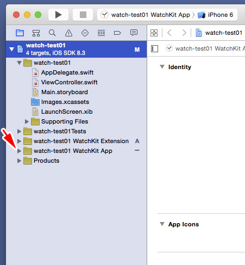
Task: Collapse the watch-test01 folder group
Action: (19, 63)
